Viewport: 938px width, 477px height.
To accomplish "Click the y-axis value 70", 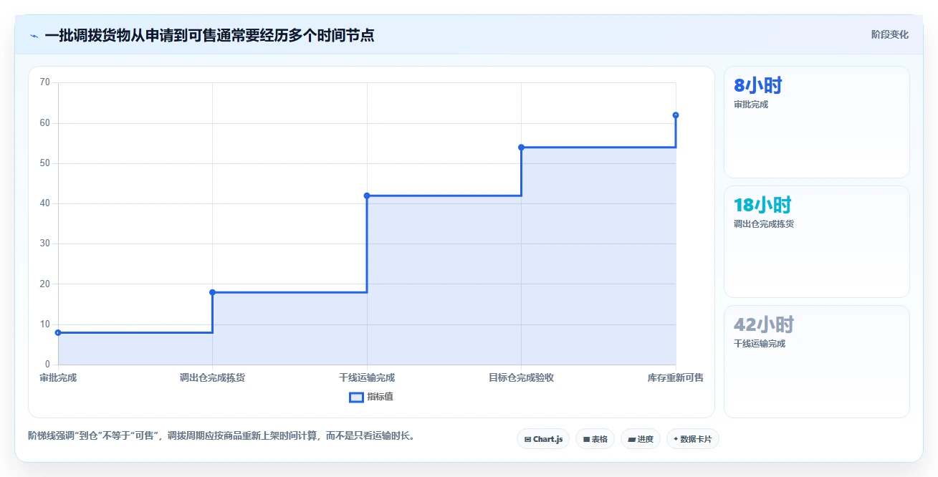I will (45, 82).
